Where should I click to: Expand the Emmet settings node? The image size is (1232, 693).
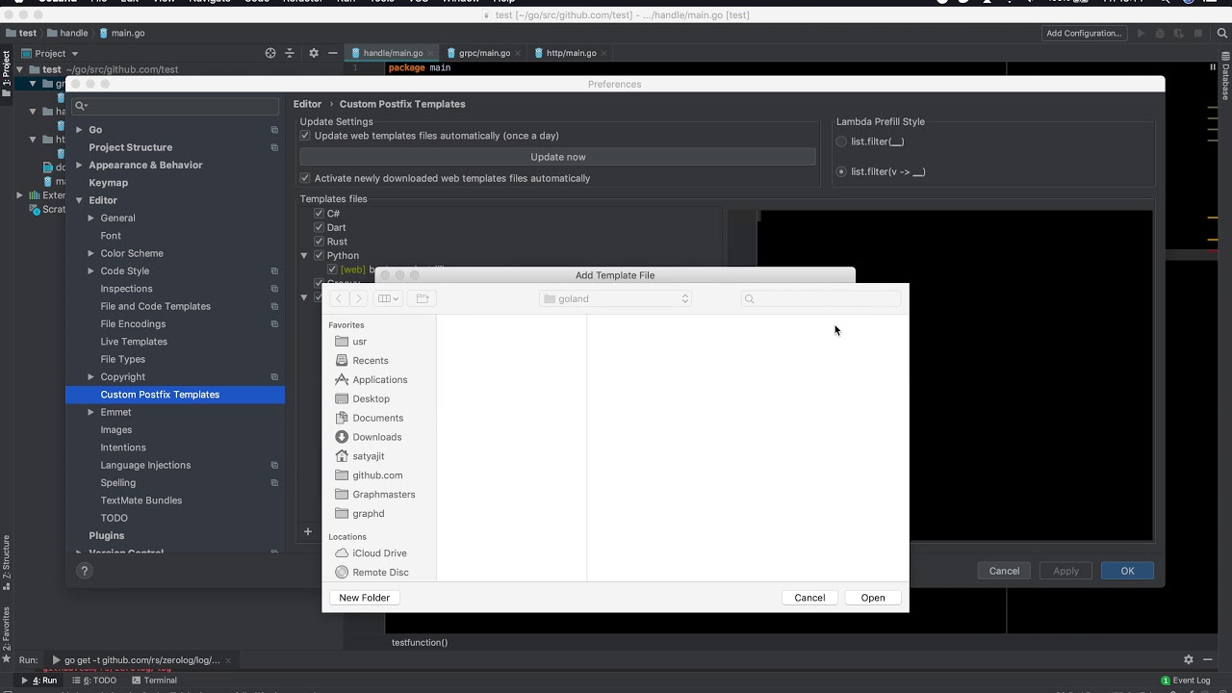[91, 412]
